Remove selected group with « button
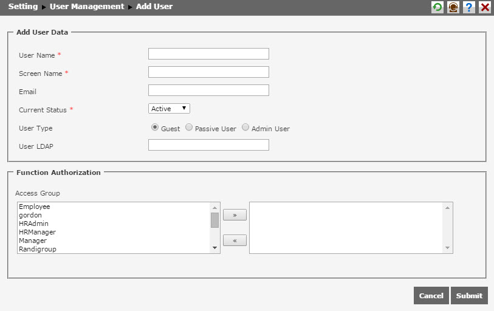This screenshot has width=494, height=311. pyautogui.click(x=235, y=241)
